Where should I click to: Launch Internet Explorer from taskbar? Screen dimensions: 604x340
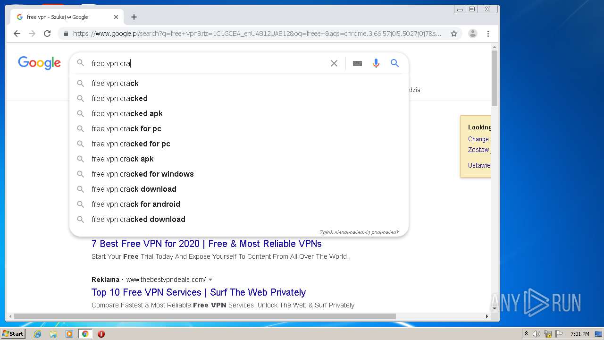37,334
